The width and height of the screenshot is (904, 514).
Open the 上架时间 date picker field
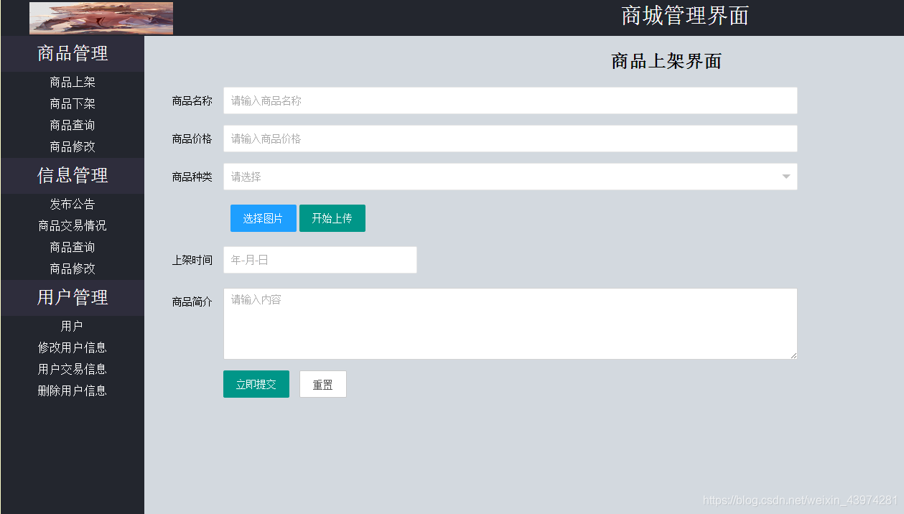[320, 260]
